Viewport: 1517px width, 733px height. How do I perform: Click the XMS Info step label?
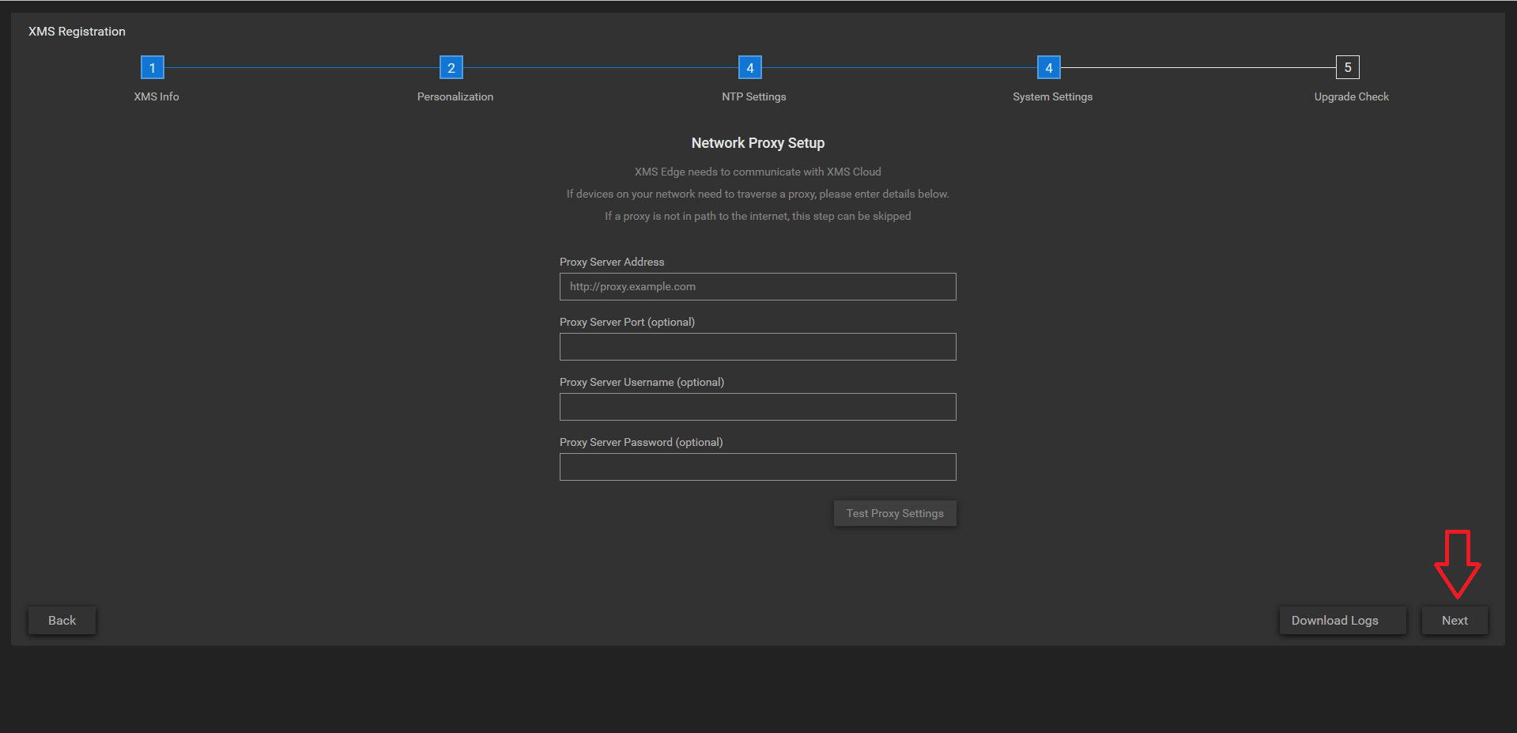click(157, 96)
